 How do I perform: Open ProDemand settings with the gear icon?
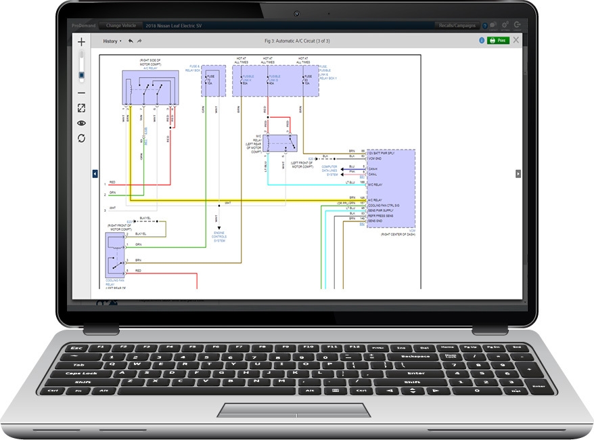505,26
